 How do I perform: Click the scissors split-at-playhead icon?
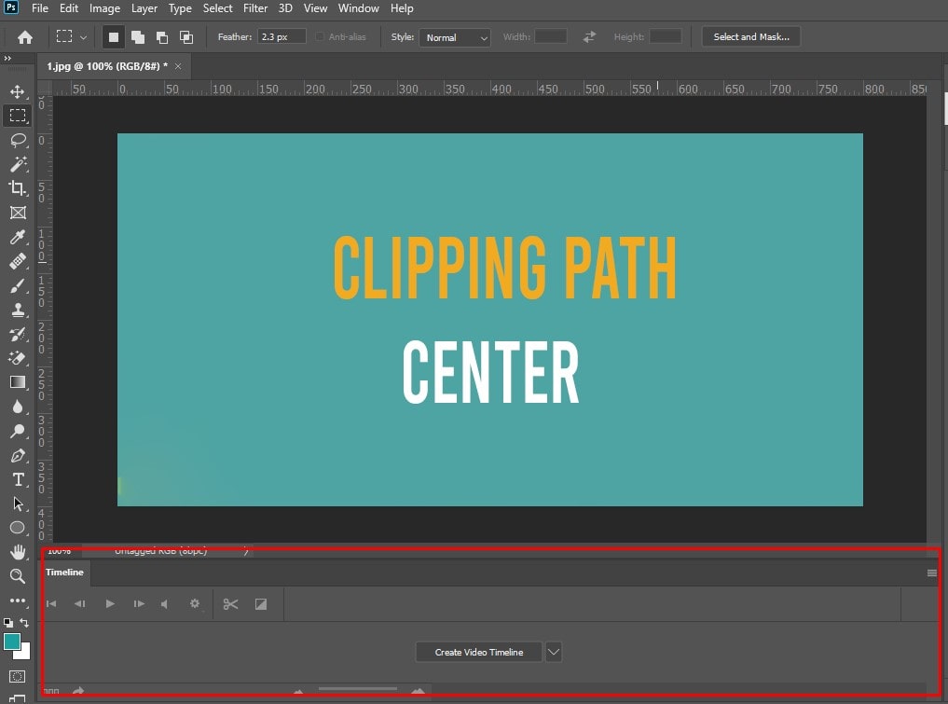(x=230, y=604)
